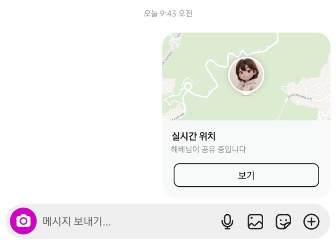Open the camera with the purple icon
336x244 pixels.
tap(23, 221)
